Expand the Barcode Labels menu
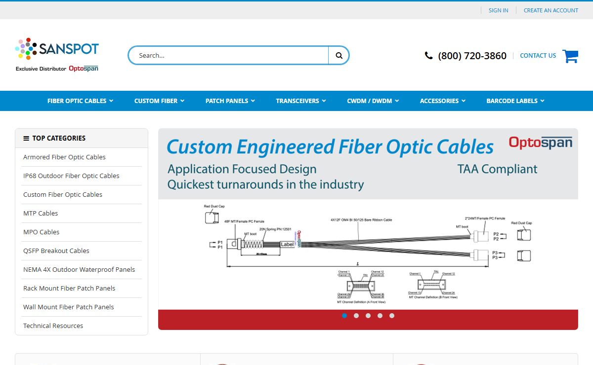593x365 pixels. [515, 101]
